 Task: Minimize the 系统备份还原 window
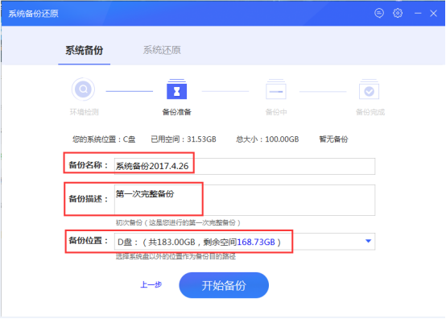click(418, 13)
